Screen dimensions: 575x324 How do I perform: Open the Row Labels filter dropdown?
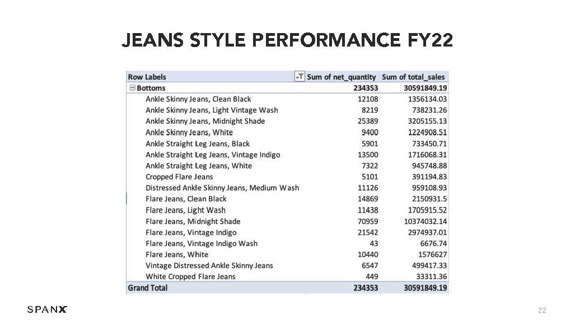point(300,76)
